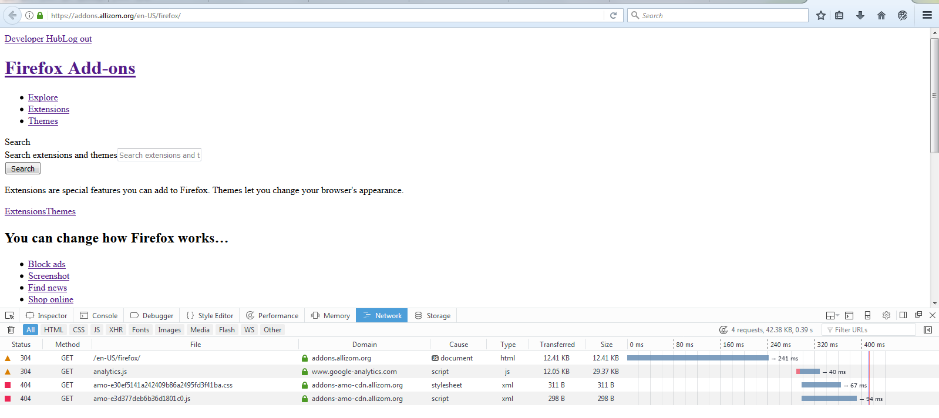Toggle the All requests filter
The width and height of the screenshot is (939, 418).
(x=31, y=330)
